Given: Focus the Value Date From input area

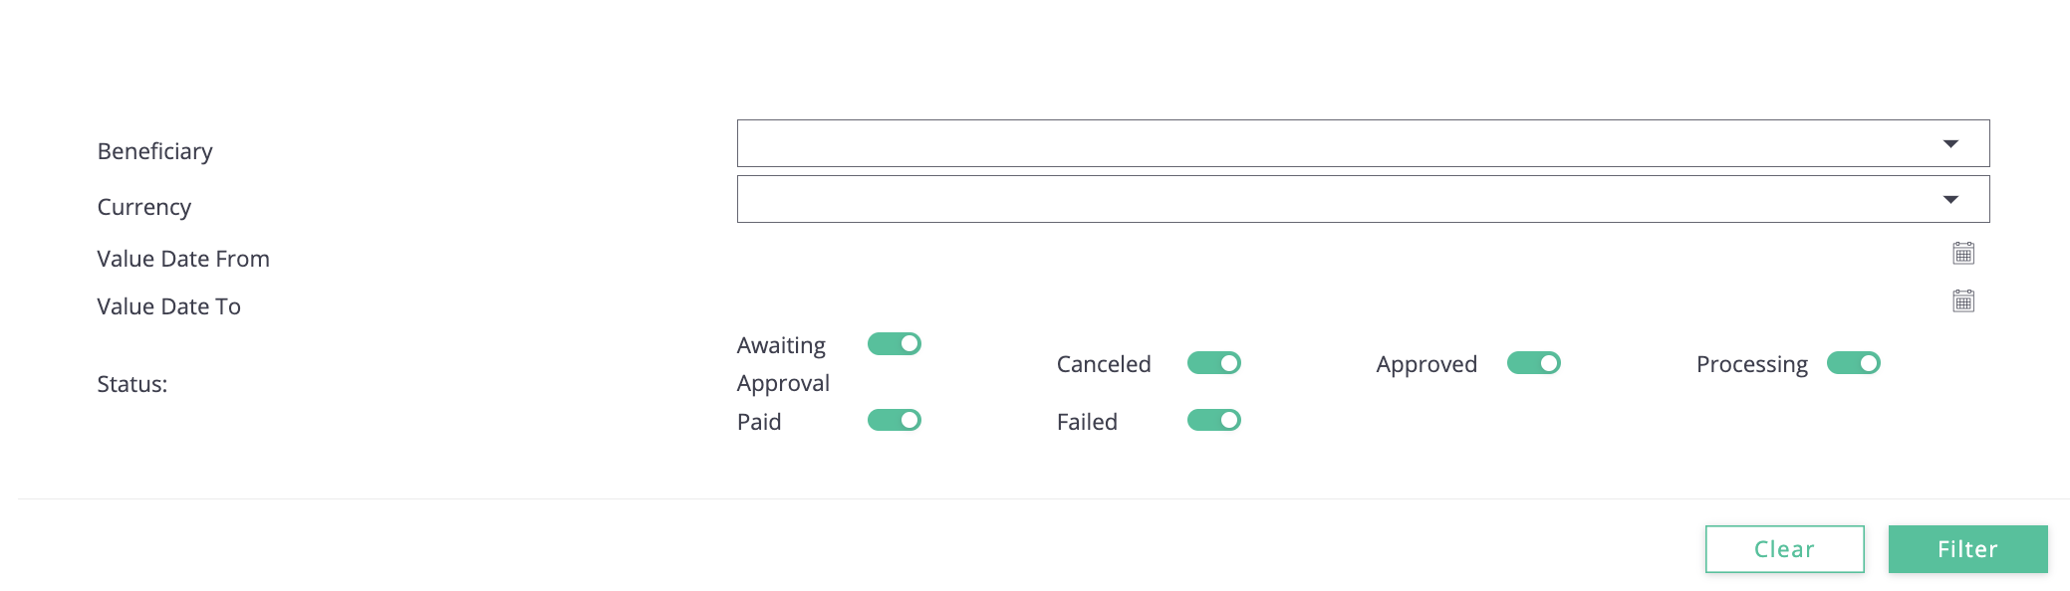Looking at the screenshot, I should (x=1340, y=254).
